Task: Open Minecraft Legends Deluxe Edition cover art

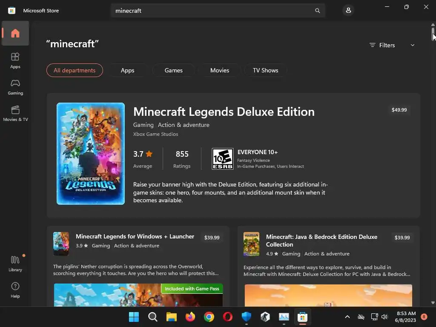Action: tap(91, 154)
